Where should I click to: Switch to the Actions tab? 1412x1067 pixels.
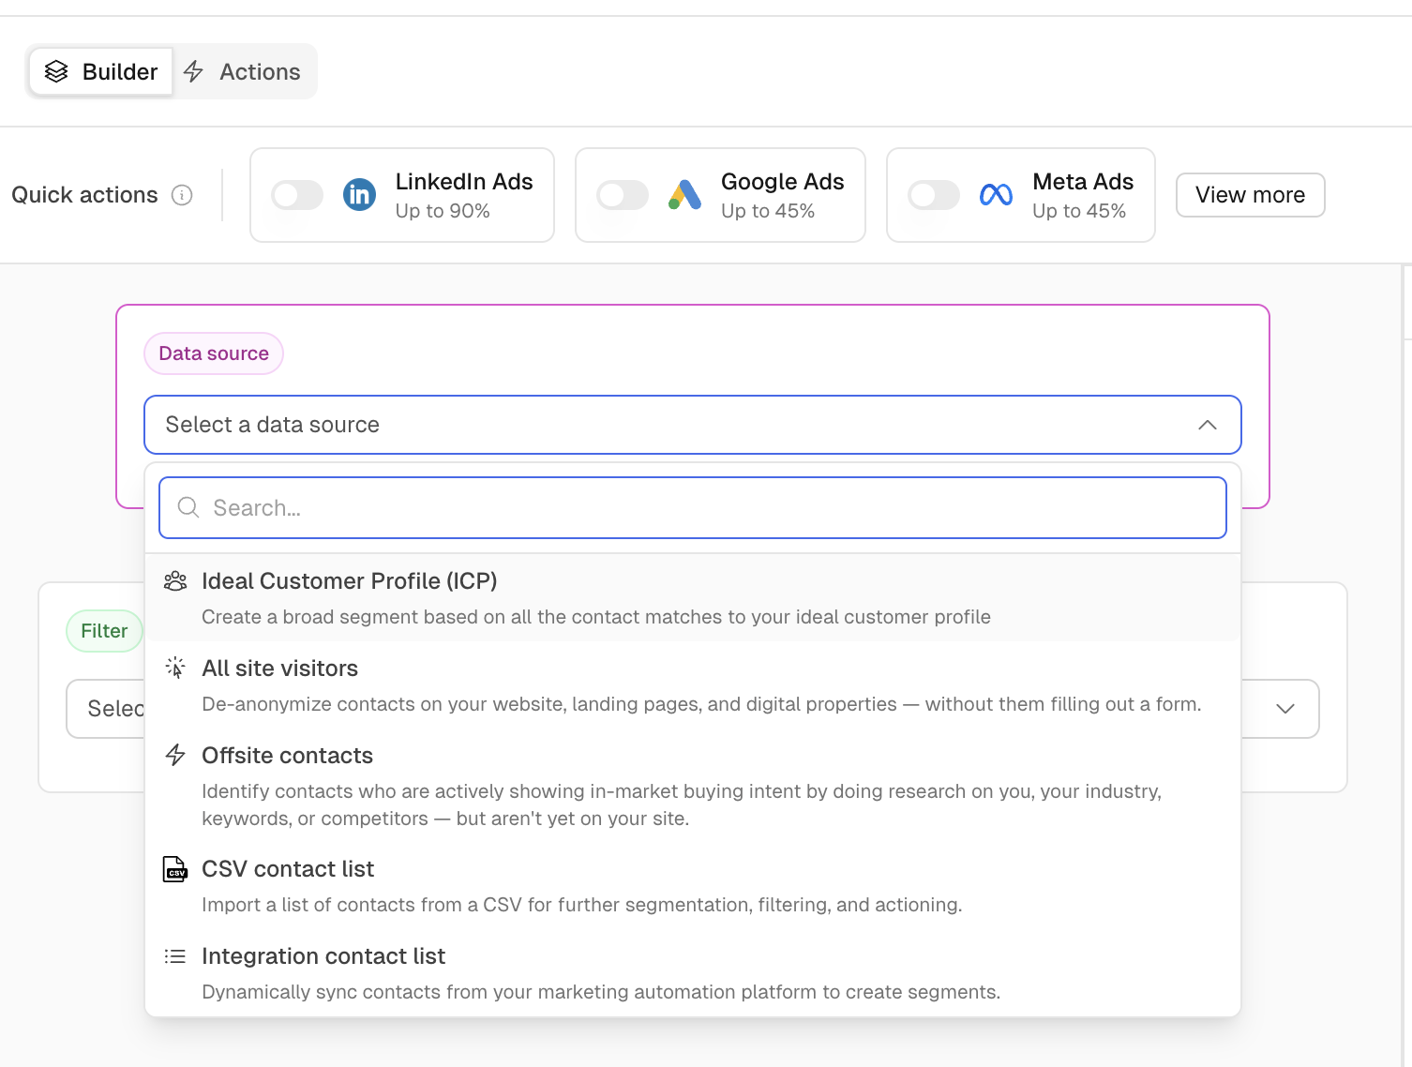tap(244, 72)
